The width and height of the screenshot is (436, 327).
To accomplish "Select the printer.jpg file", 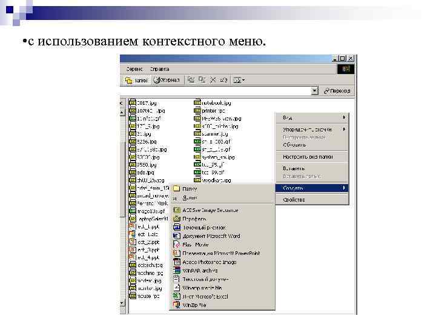I will pyautogui.click(x=210, y=111).
